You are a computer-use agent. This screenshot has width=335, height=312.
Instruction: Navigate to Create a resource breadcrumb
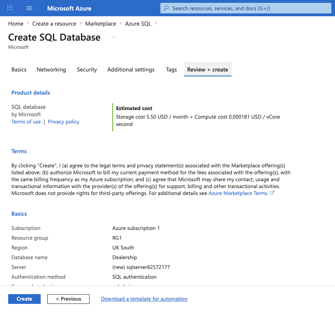click(x=54, y=24)
